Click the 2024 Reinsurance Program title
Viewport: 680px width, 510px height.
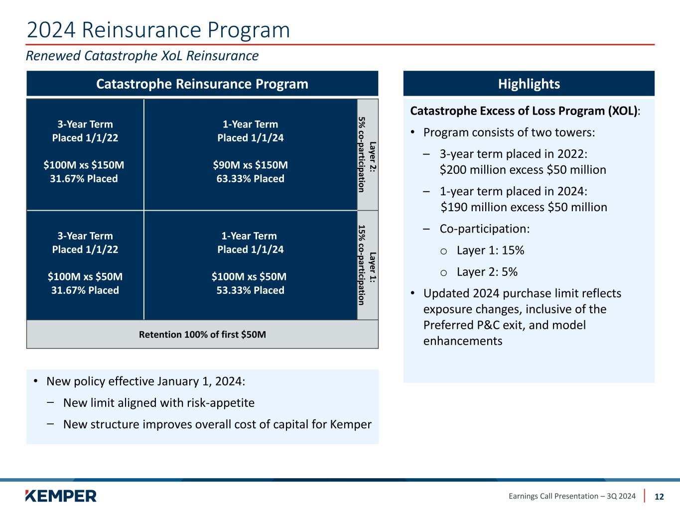(158, 30)
